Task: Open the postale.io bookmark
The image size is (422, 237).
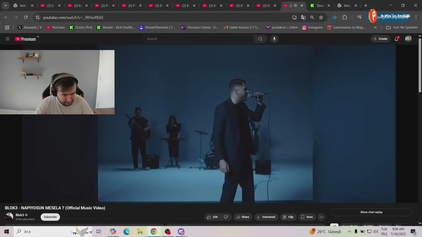Action: tap(282, 27)
